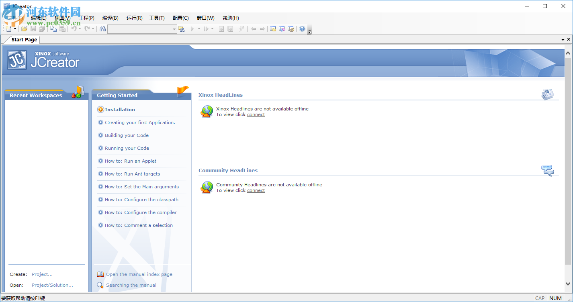Undo the last action with the Undo icon

click(x=73, y=29)
